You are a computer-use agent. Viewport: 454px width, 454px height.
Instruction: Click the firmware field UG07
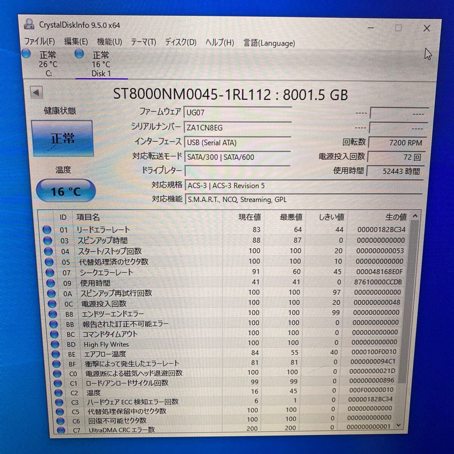click(238, 112)
